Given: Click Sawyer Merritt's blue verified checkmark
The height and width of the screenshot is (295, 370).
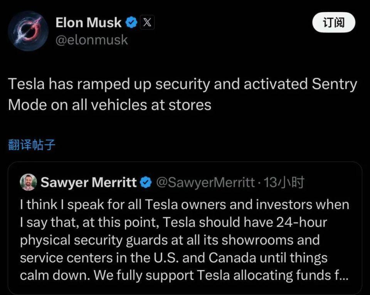Looking at the screenshot, I should click(146, 182).
